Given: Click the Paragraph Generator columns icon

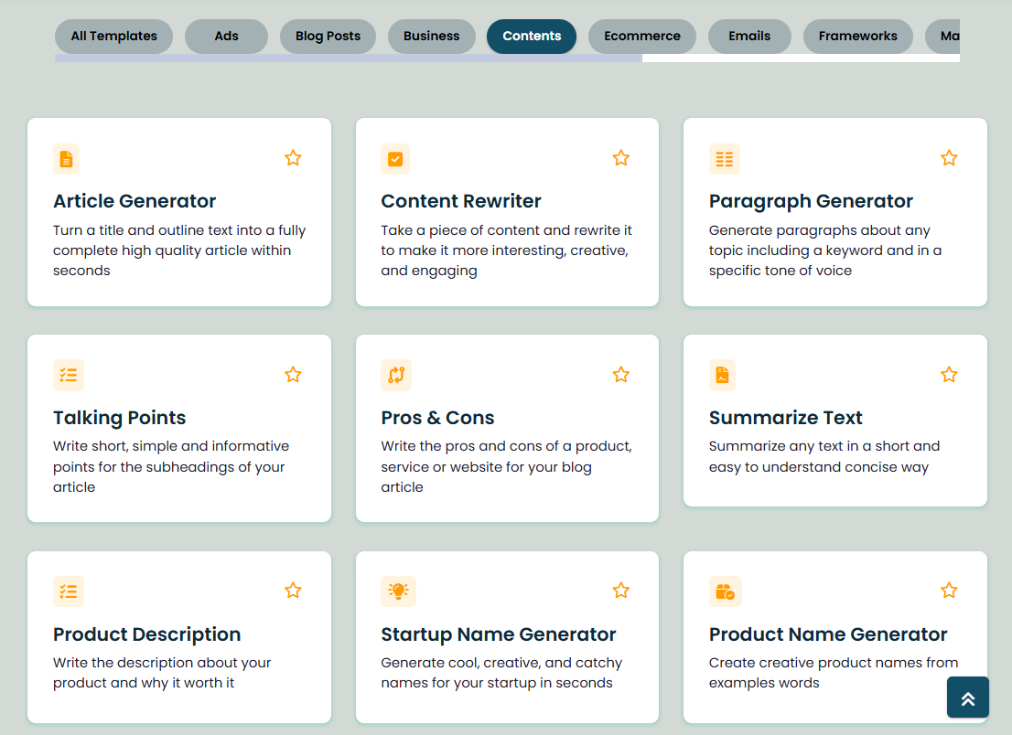Looking at the screenshot, I should 724,159.
